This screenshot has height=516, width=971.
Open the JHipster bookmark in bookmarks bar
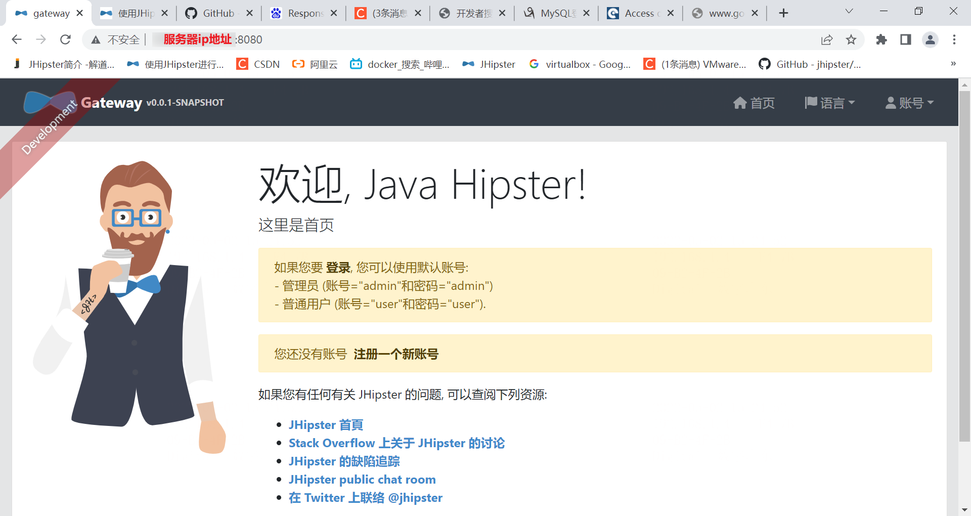(489, 64)
